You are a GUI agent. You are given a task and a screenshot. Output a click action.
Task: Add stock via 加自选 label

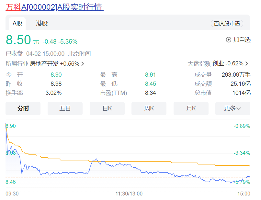click(x=242, y=40)
